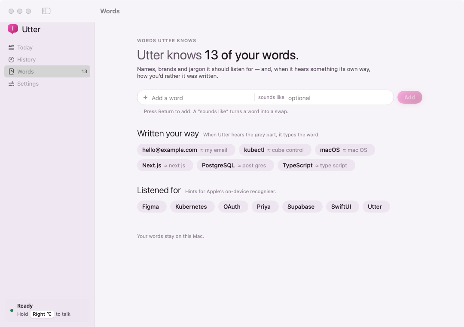This screenshot has width=464, height=327.
Task: Click the 'Your words stay on this Mac.' note
Action: click(x=171, y=236)
